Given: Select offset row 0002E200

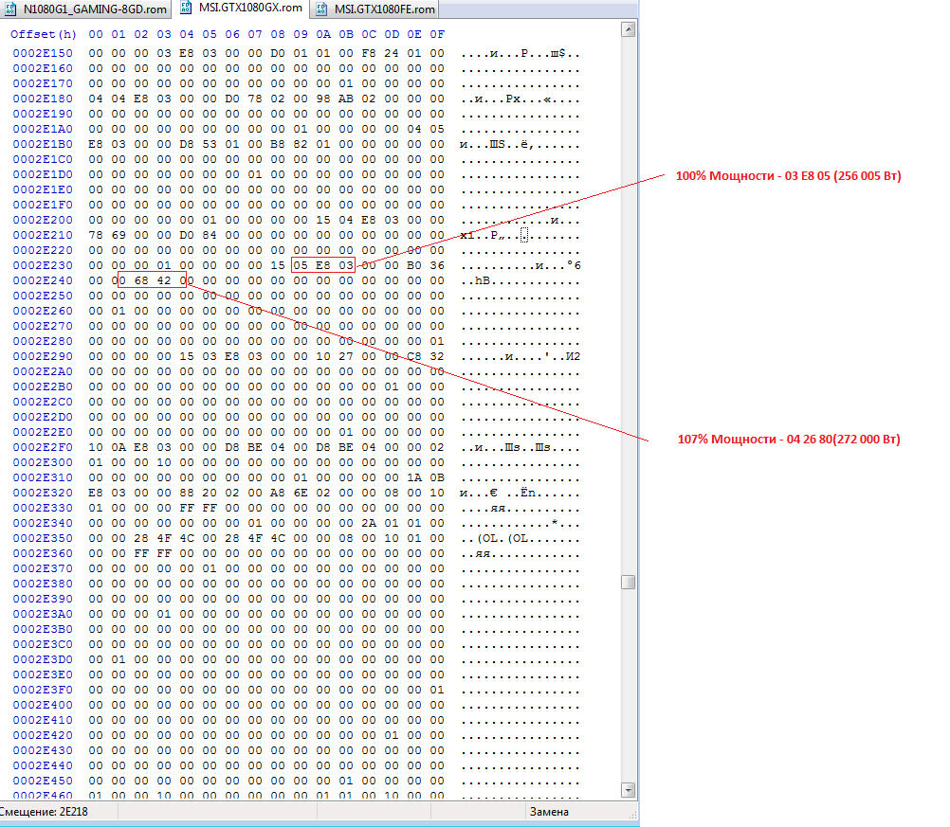Looking at the screenshot, I should (43, 220).
